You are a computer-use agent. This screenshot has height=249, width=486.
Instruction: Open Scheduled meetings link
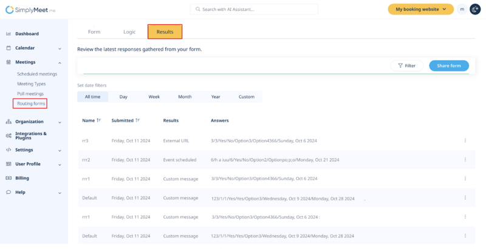[37, 74]
